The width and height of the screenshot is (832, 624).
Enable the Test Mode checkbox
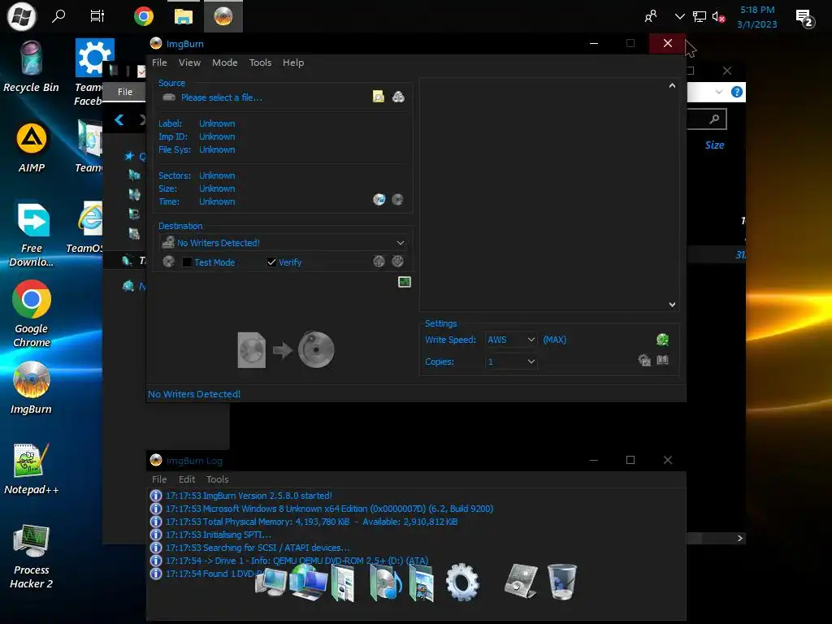(187, 262)
